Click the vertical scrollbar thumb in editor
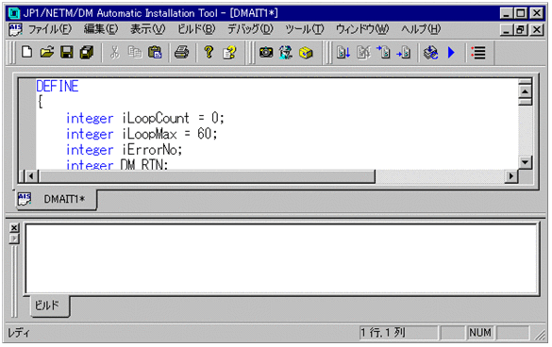The width and height of the screenshot is (552, 347). [x=525, y=102]
